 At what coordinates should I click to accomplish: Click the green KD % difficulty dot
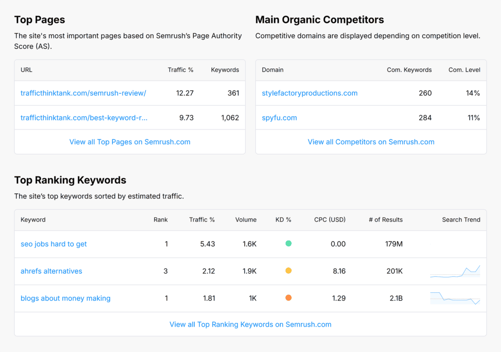point(289,243)
